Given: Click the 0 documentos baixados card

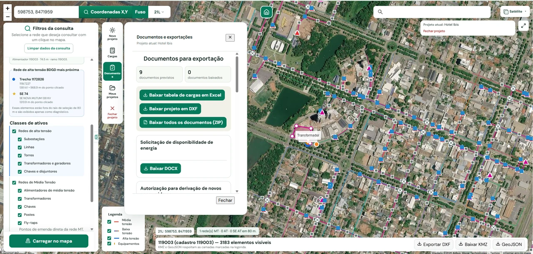Looking at the screenshot, I should (207, 74).
